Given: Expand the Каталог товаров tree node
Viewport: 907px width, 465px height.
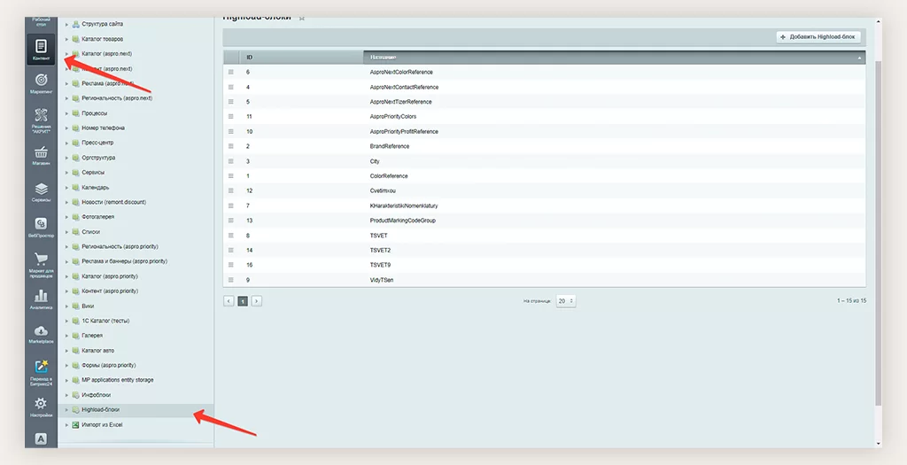Looking at the screenshot, I should 66,39.
